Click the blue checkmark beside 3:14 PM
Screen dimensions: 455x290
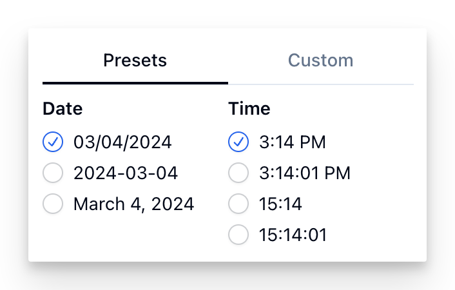click(x=238, y=142)
